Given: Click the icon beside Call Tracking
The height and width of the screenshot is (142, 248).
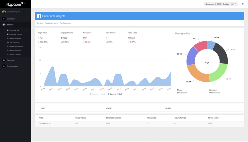Looking at the screenshot, I should [x=8, y=42].
